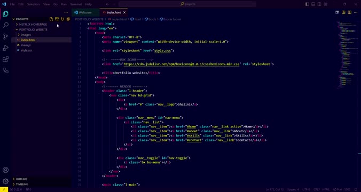Refresh the Projects explorer
This screenshot has height=192, width=361.
62,19
